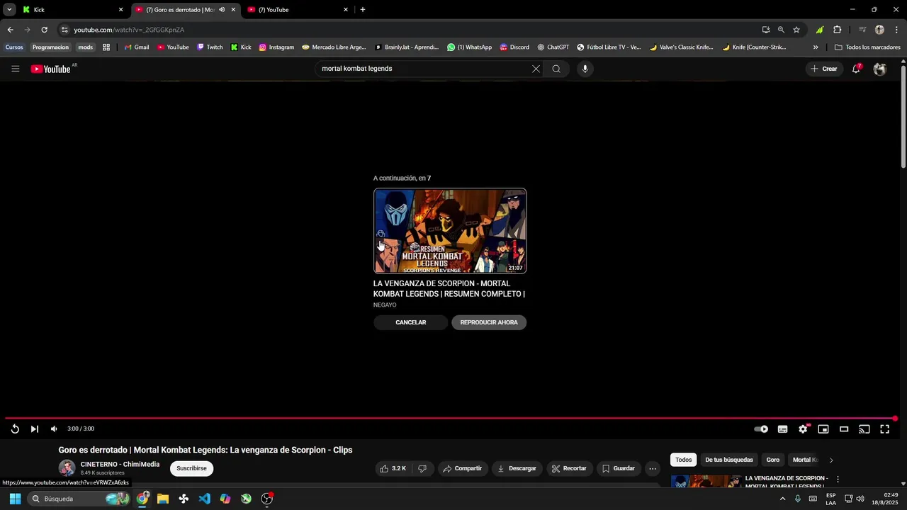This screenshot has width=907, height=510.
Task: Open the Crear button menu
Action: (x=824, y=69)
